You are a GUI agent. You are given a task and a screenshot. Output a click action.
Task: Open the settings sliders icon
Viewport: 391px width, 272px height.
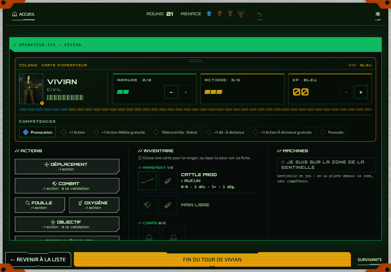click(x=378, y=14)
